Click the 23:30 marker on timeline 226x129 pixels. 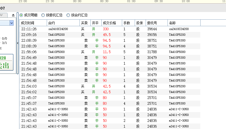(x=50, y=1)
